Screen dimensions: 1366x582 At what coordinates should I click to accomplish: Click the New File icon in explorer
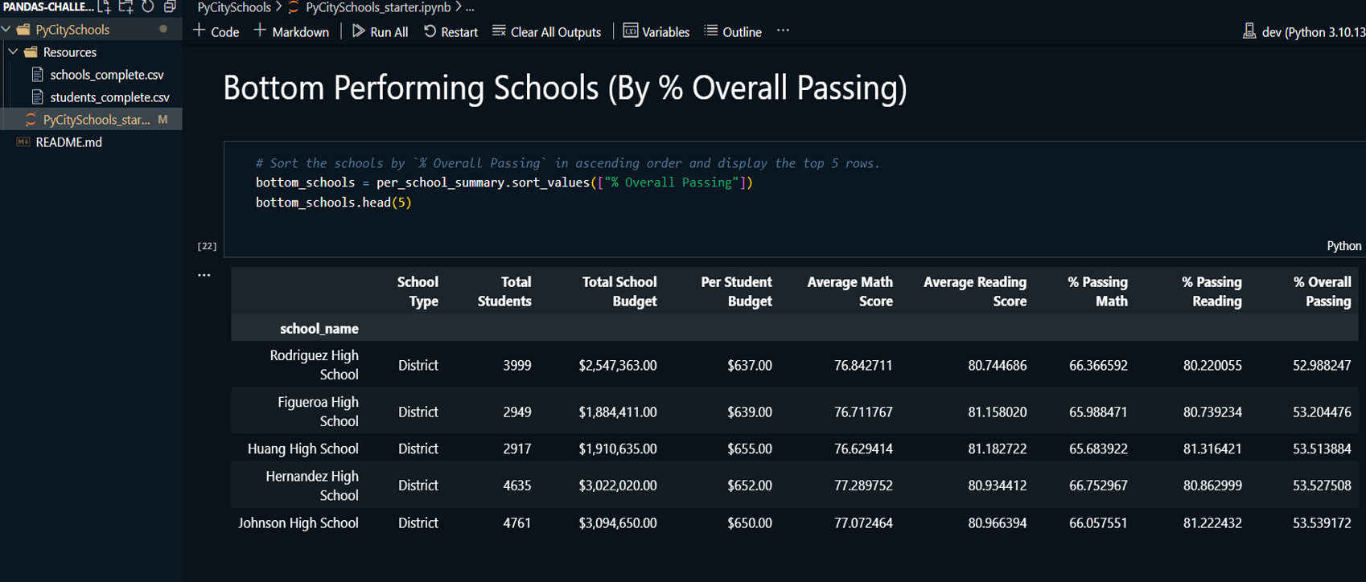pos(105,7)
